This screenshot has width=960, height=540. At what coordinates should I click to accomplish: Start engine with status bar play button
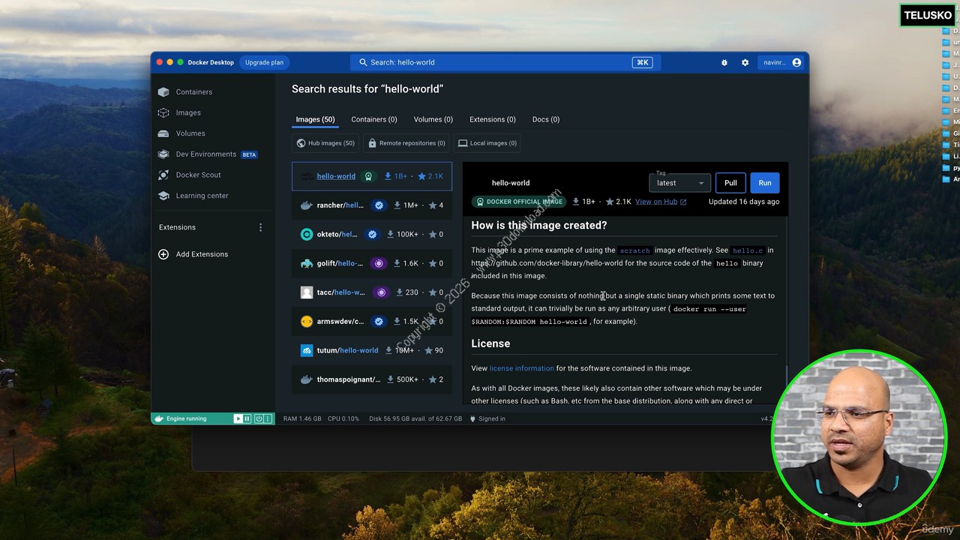click(238, 418)
